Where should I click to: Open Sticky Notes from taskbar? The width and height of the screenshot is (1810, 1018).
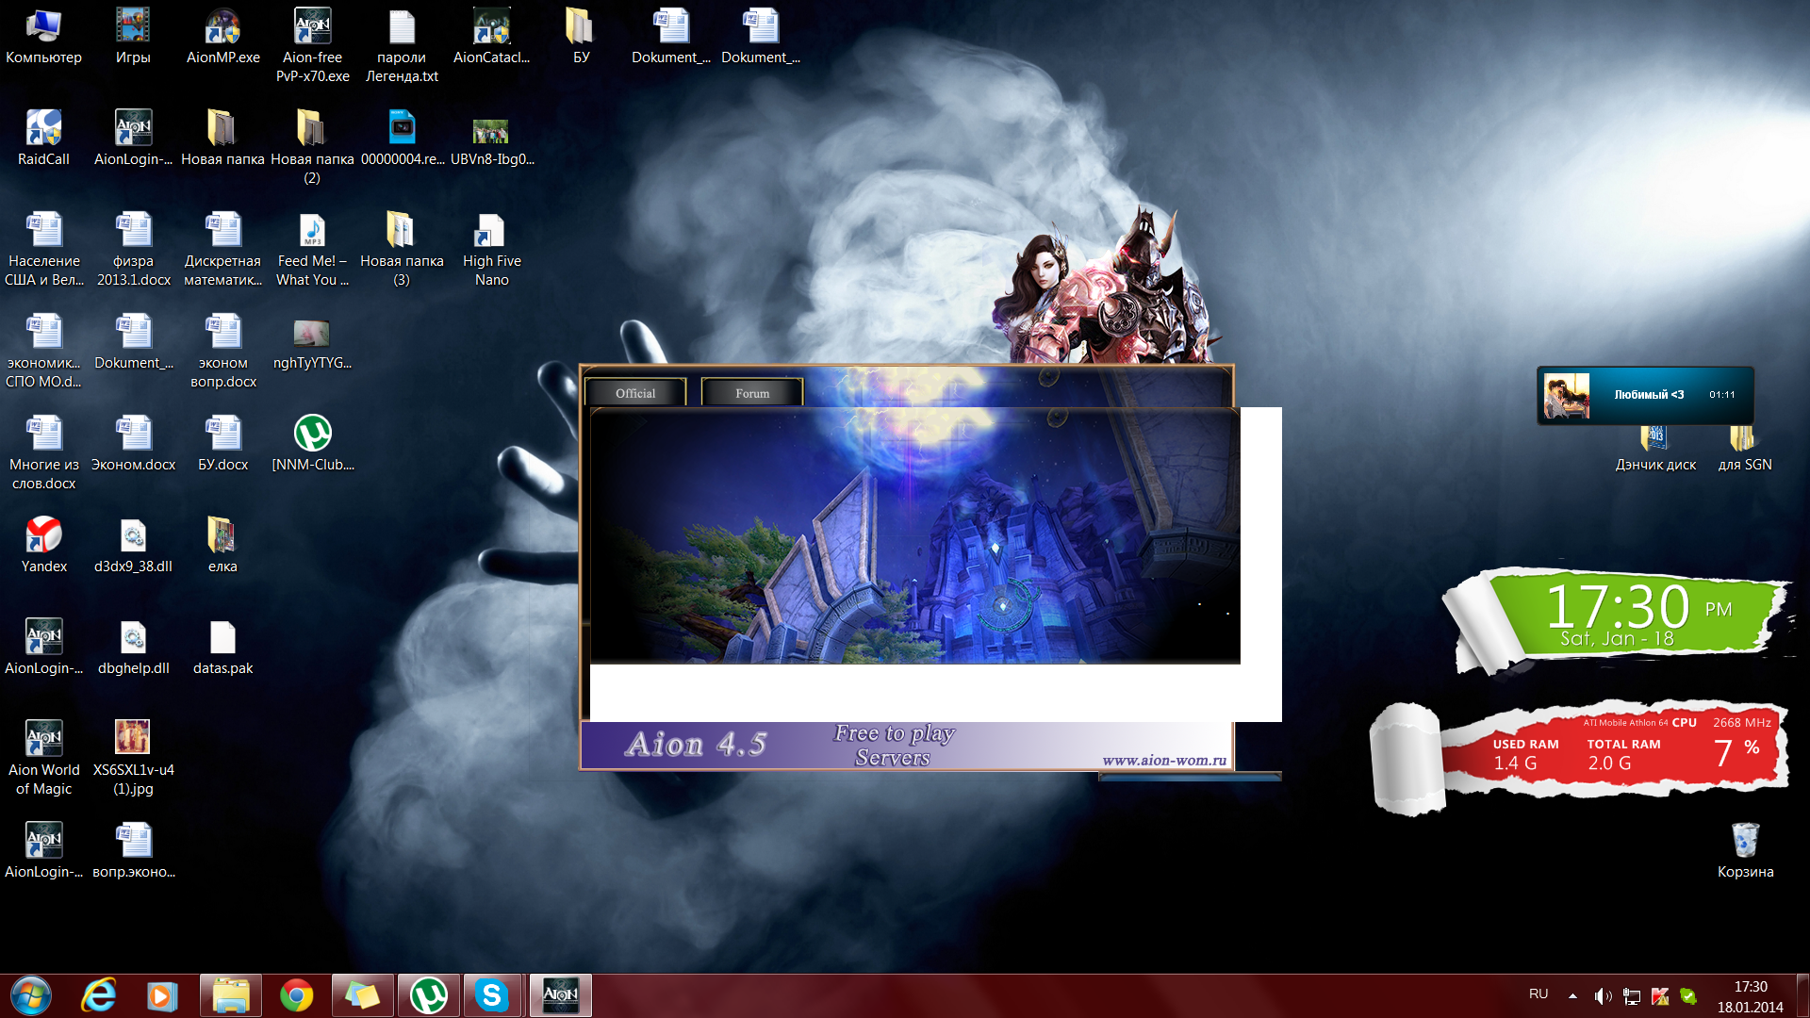point(363,995)
